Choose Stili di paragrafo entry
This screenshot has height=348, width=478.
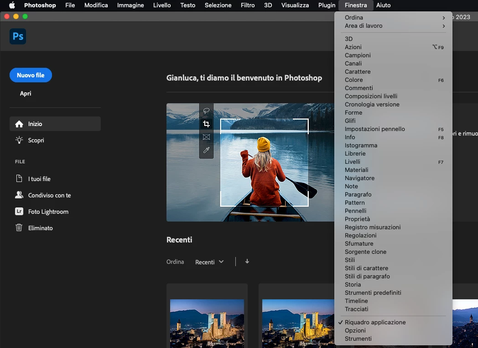tap(393, 276)
